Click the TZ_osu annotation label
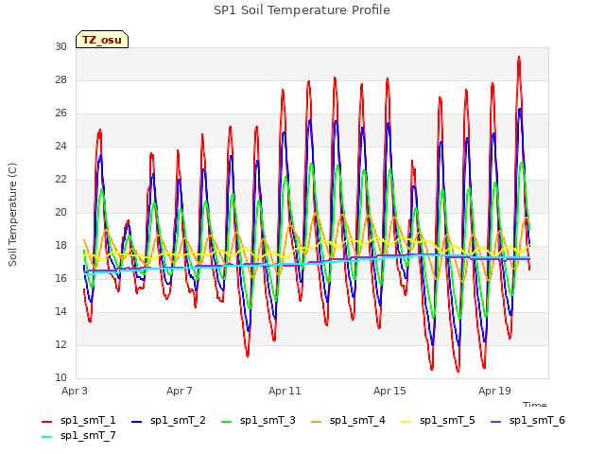This screenshot has height=454, width=605. click(x=102, y=40)
